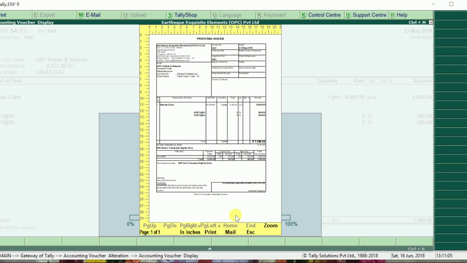This screenshot has width=467, height=263.
Task: Click the 7,080.00 total in background voucher
Action: pyautogui.click(x=422, y=220)
